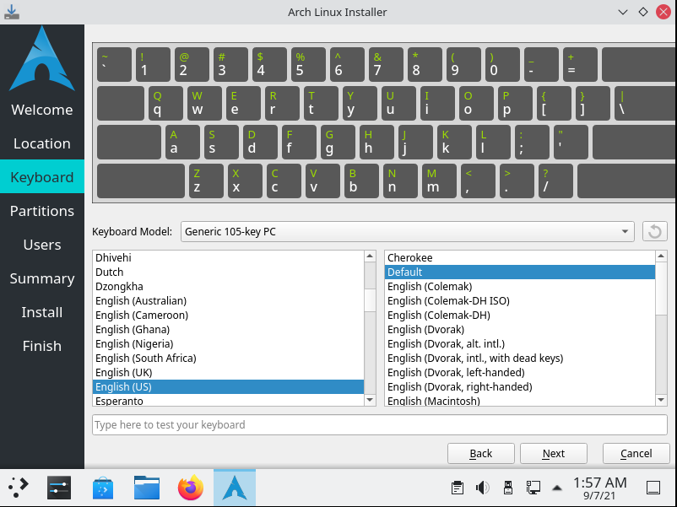Select English (Colemak) variant
The width and height of the screenshot is (677, 507).
pyautogui.click(x=520, y=286)
